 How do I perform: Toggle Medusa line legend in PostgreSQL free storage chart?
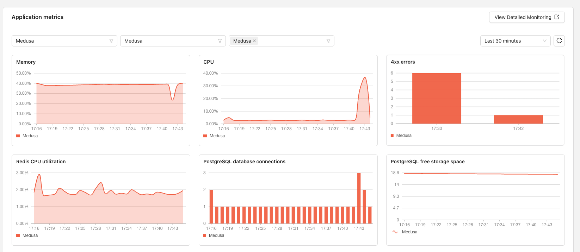[x=405, y=232]
